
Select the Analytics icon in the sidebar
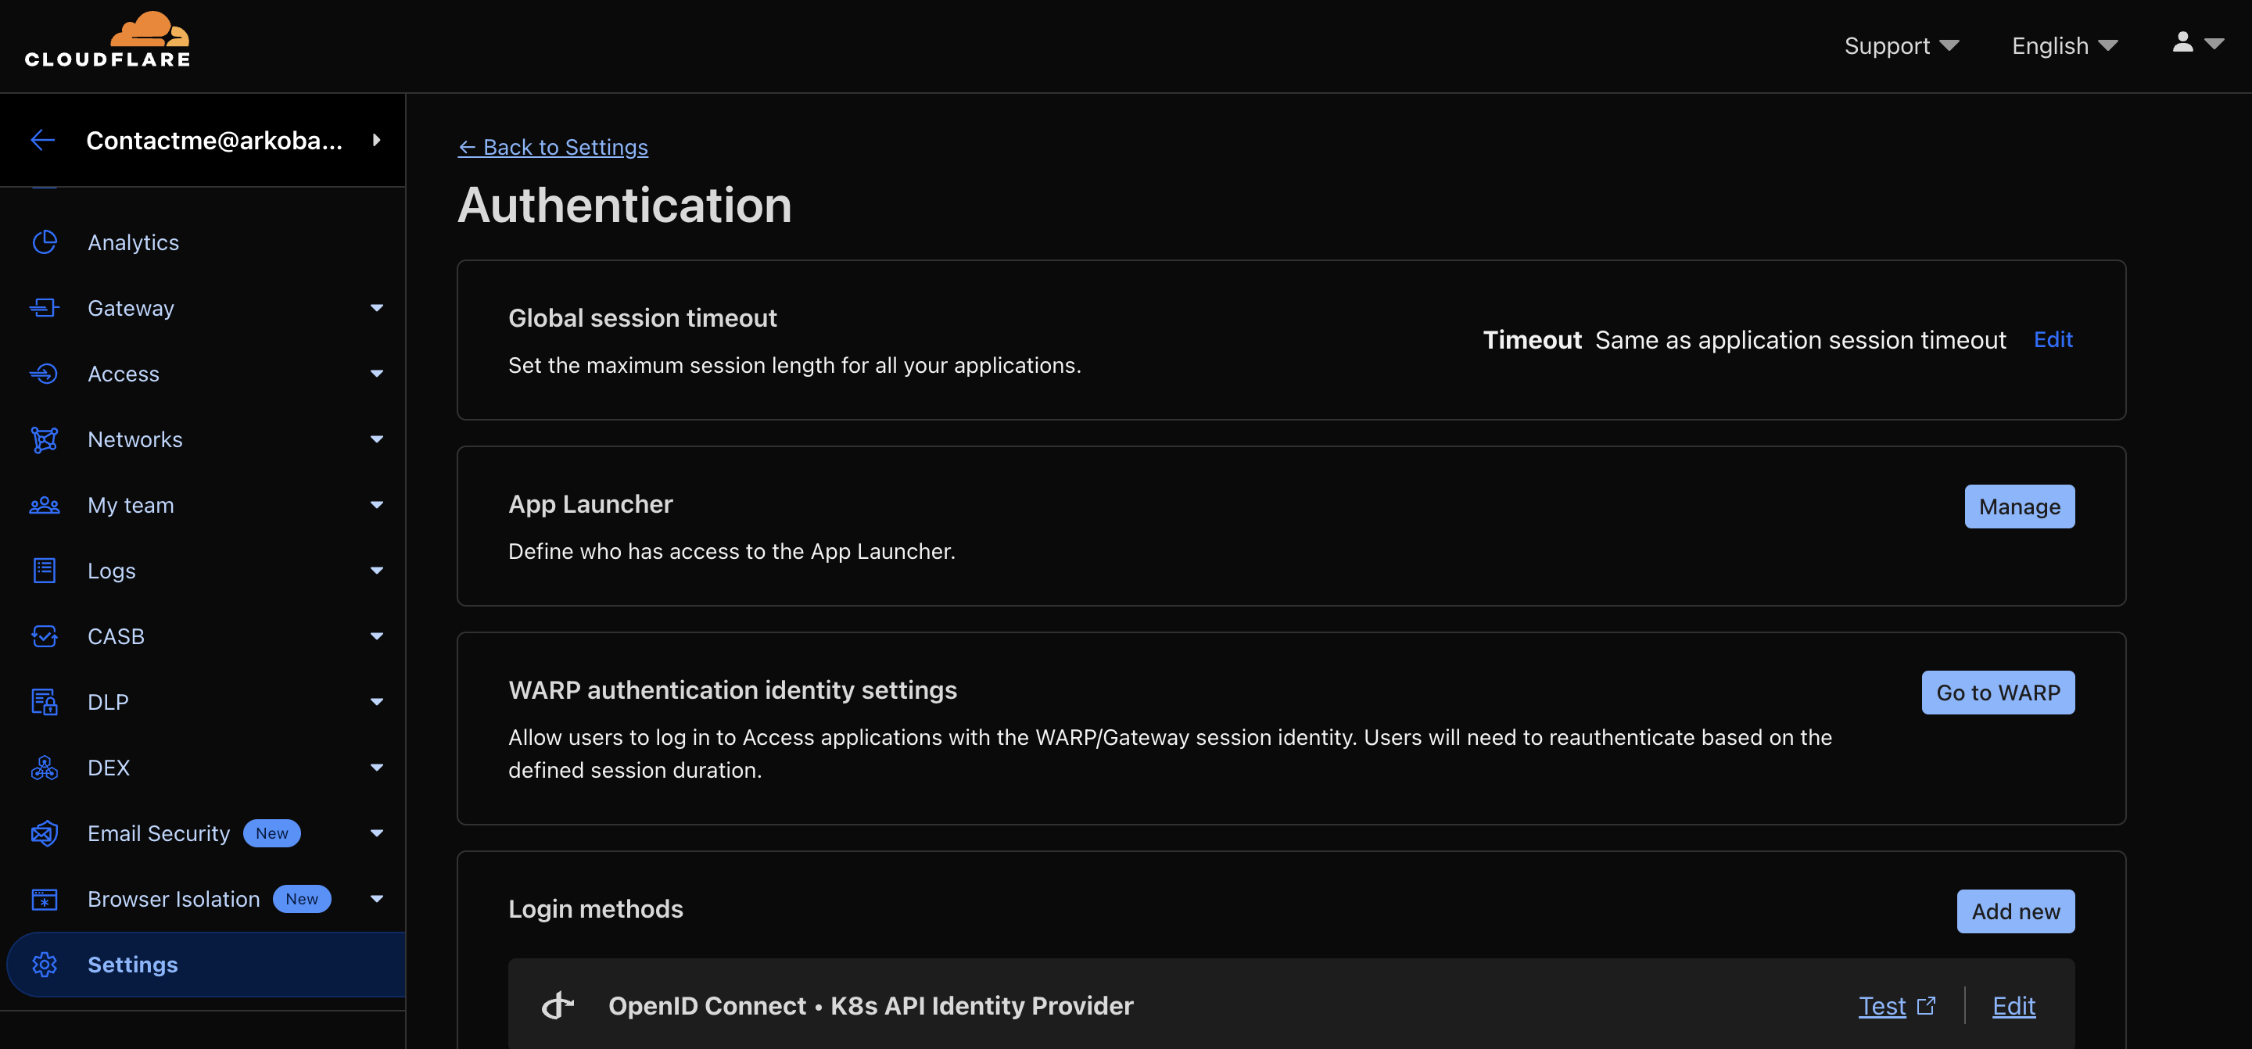pyautogui.click(x=45, y=242)
